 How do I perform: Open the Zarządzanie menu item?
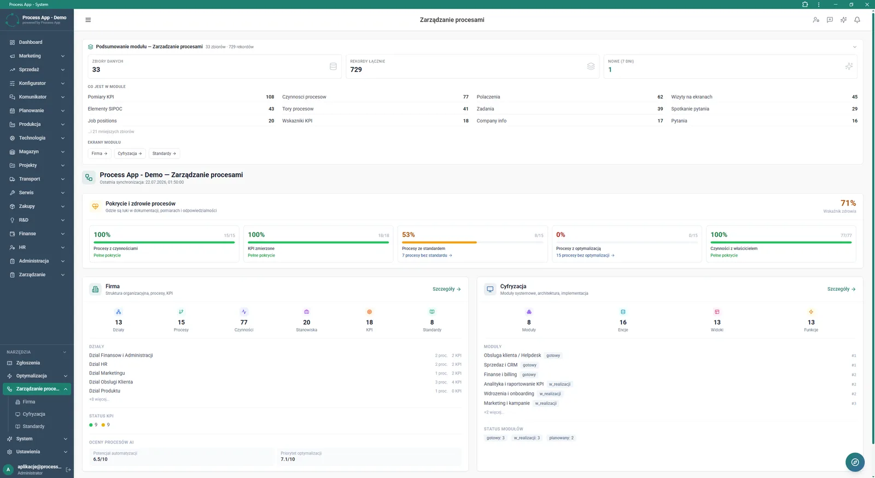point(37,275)
